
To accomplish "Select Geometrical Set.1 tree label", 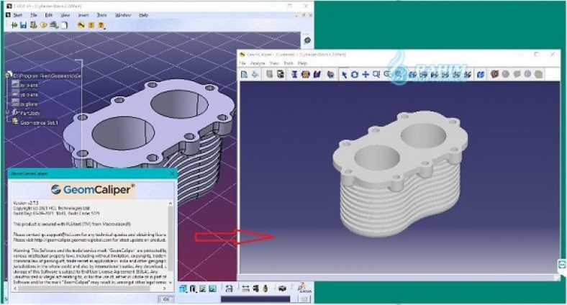I will coord(39,122).
